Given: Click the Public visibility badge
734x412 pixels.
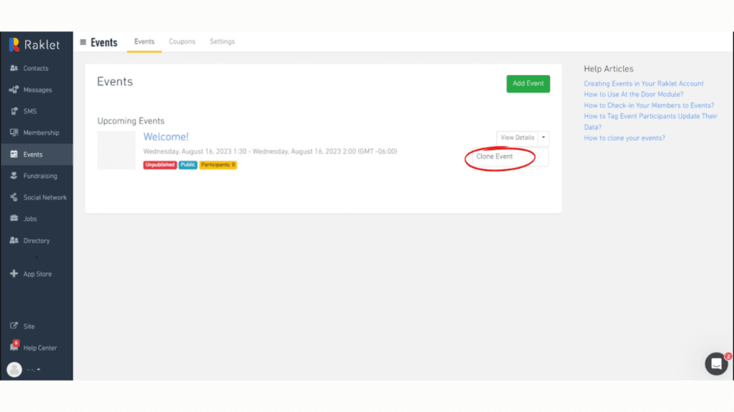Looking at the screenshot, I should (x=188, y=165).
